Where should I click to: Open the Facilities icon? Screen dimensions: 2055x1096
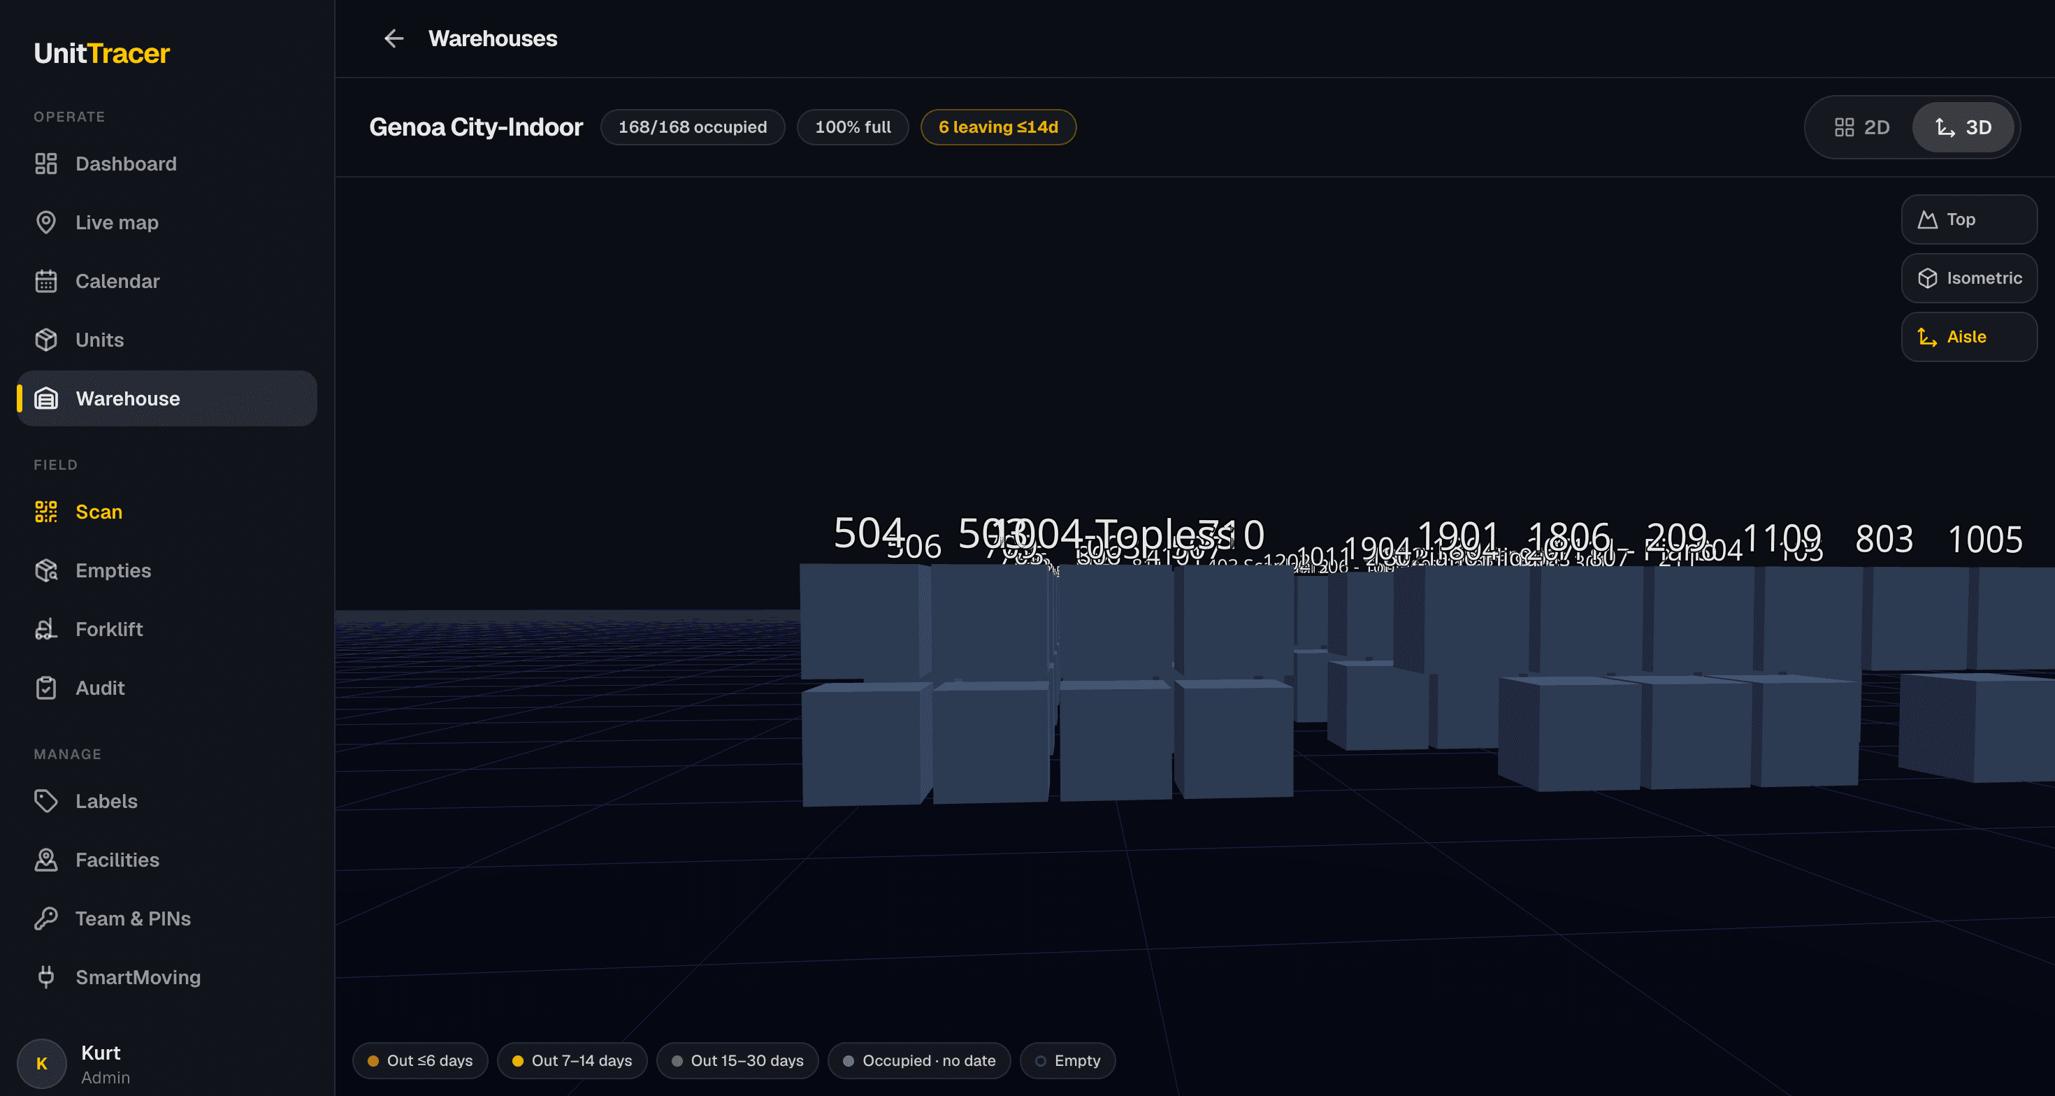point(46,859)
